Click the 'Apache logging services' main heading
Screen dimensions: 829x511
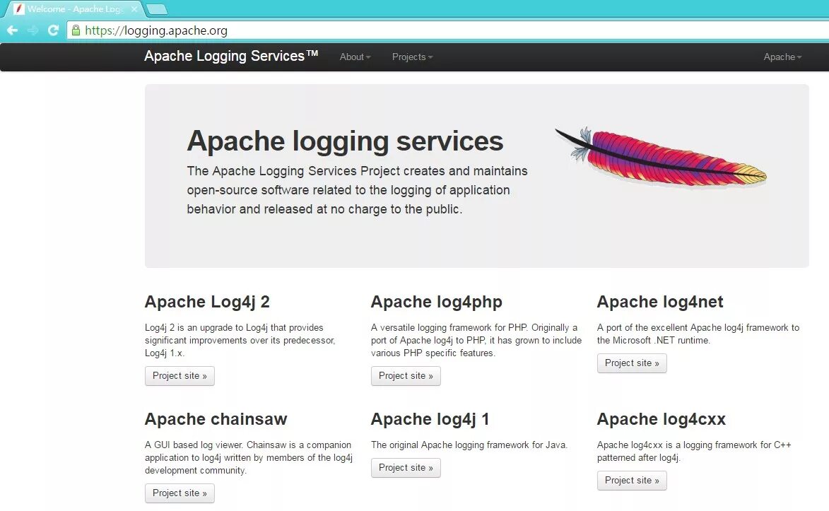tap(346, 141)
